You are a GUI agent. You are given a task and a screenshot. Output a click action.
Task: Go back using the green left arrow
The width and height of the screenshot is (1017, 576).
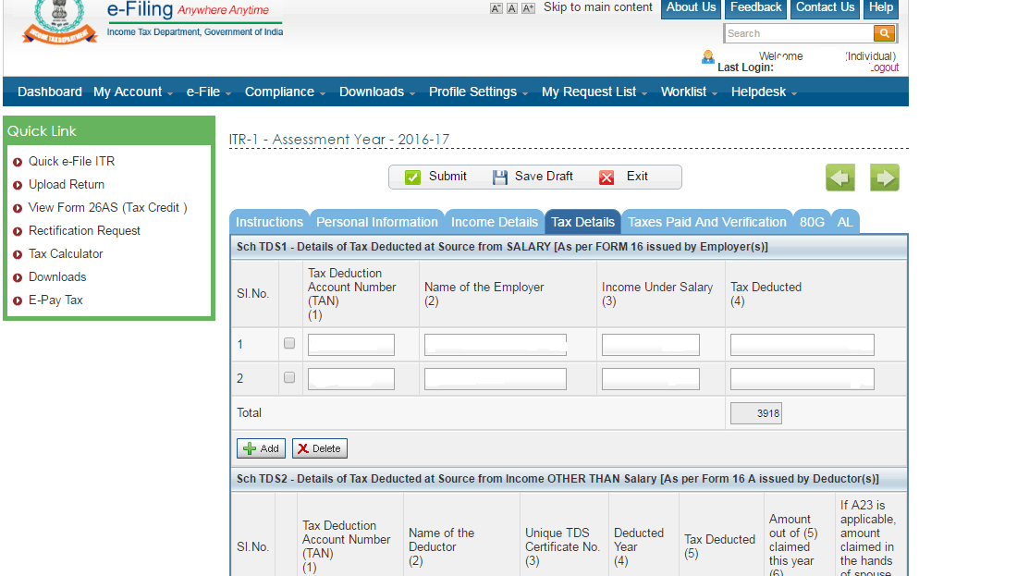tap(839, 178)
